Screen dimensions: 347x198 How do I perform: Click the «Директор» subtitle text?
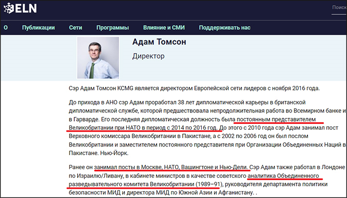click(148, 56)
